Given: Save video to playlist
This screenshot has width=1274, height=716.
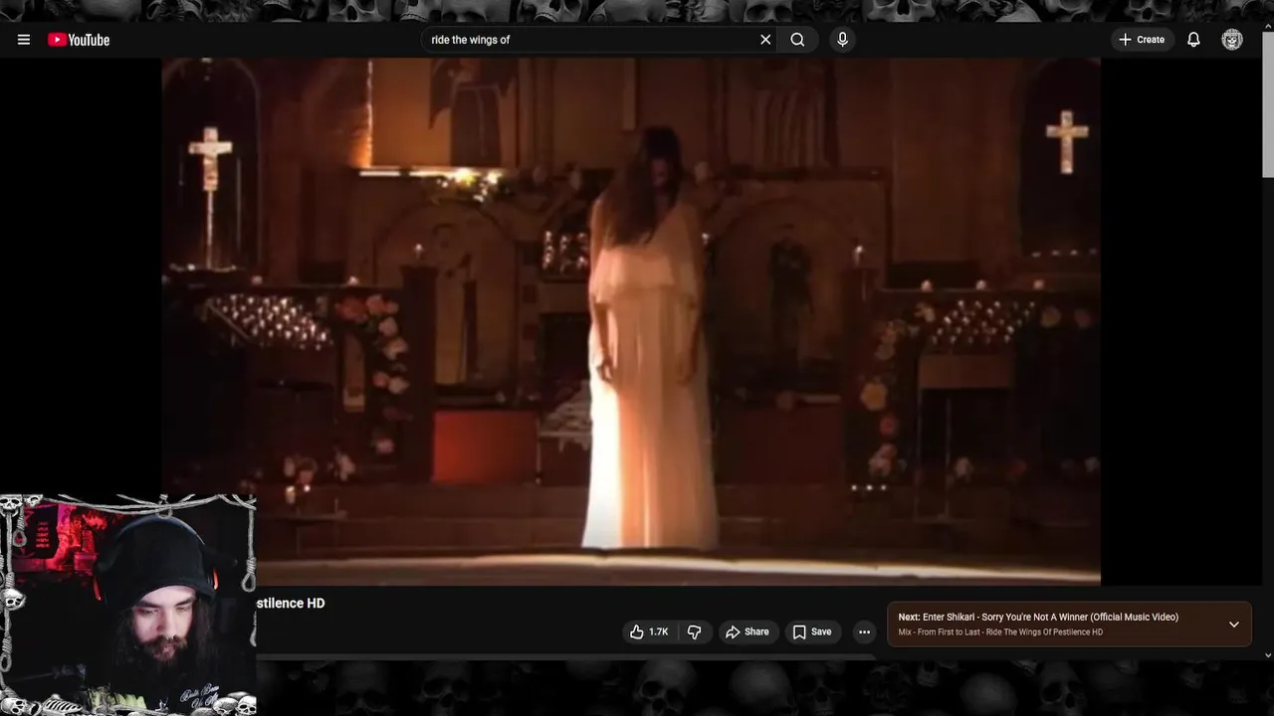Looking at the screenshot, I should tap(812, 631).
